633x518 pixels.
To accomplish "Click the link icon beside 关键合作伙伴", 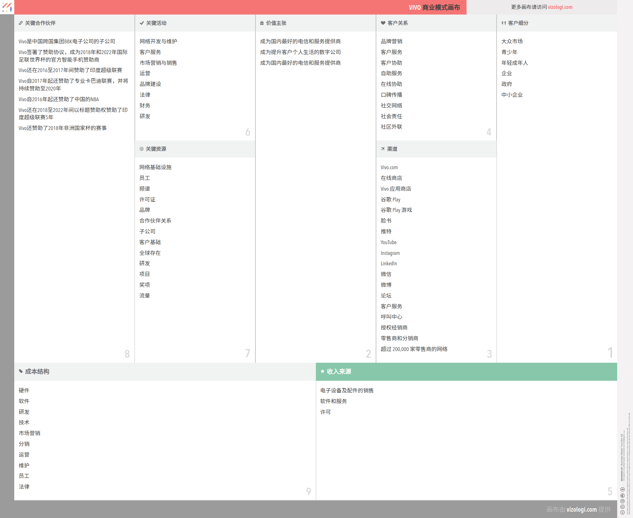I will 21,23.
